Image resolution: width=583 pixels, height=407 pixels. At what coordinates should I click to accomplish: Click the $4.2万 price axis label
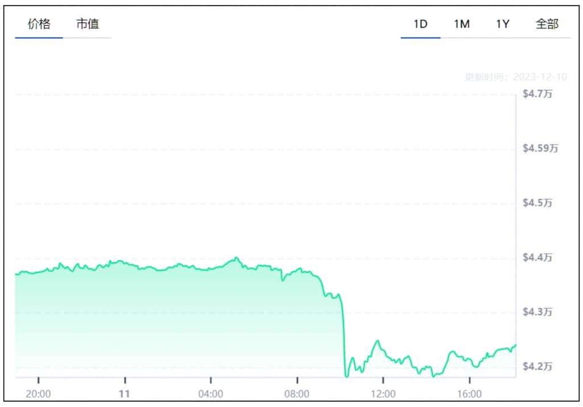tap(537, 367)
